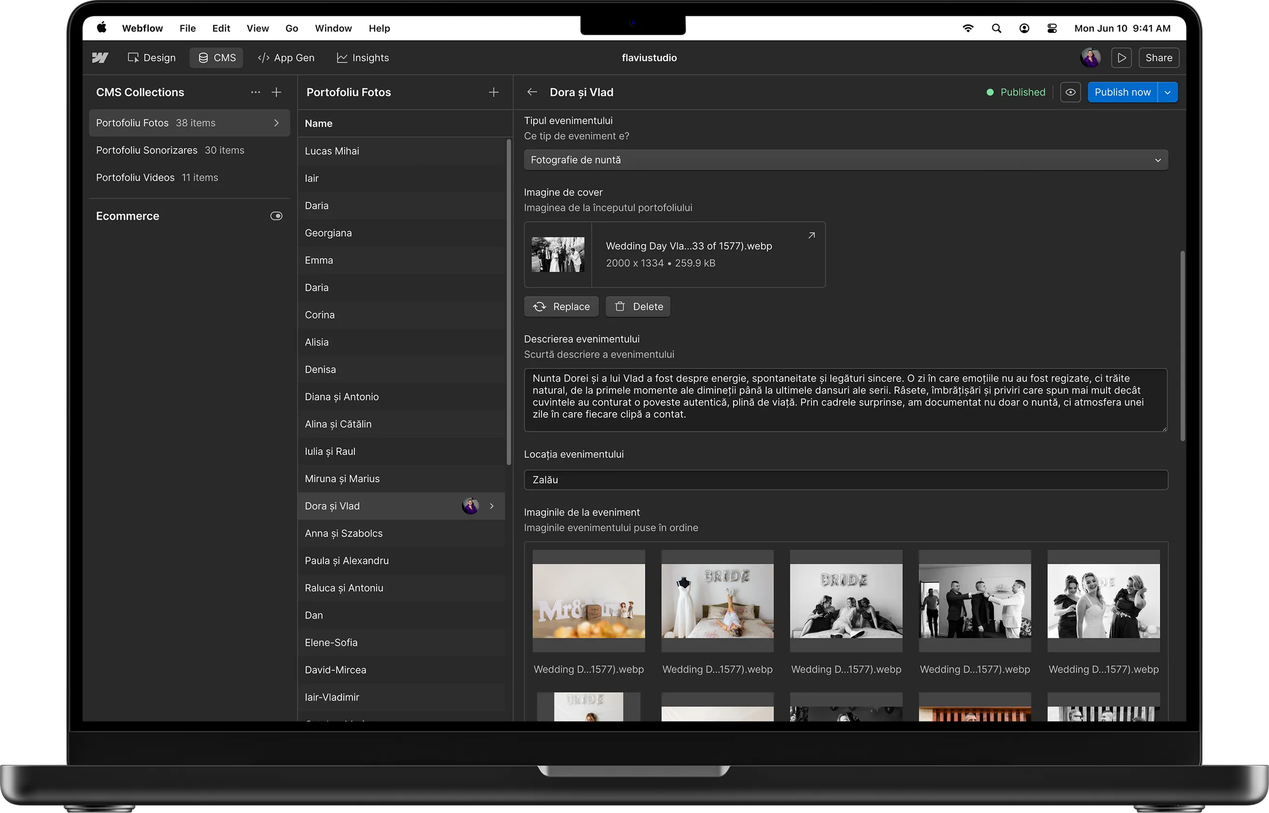Open the View menu
1269x813 pixels.
click(257, 28)
